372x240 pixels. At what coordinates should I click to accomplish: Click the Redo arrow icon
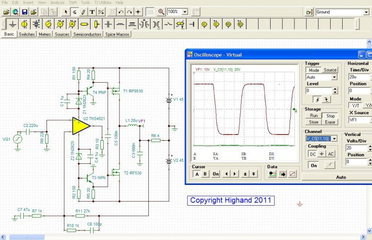130,12
